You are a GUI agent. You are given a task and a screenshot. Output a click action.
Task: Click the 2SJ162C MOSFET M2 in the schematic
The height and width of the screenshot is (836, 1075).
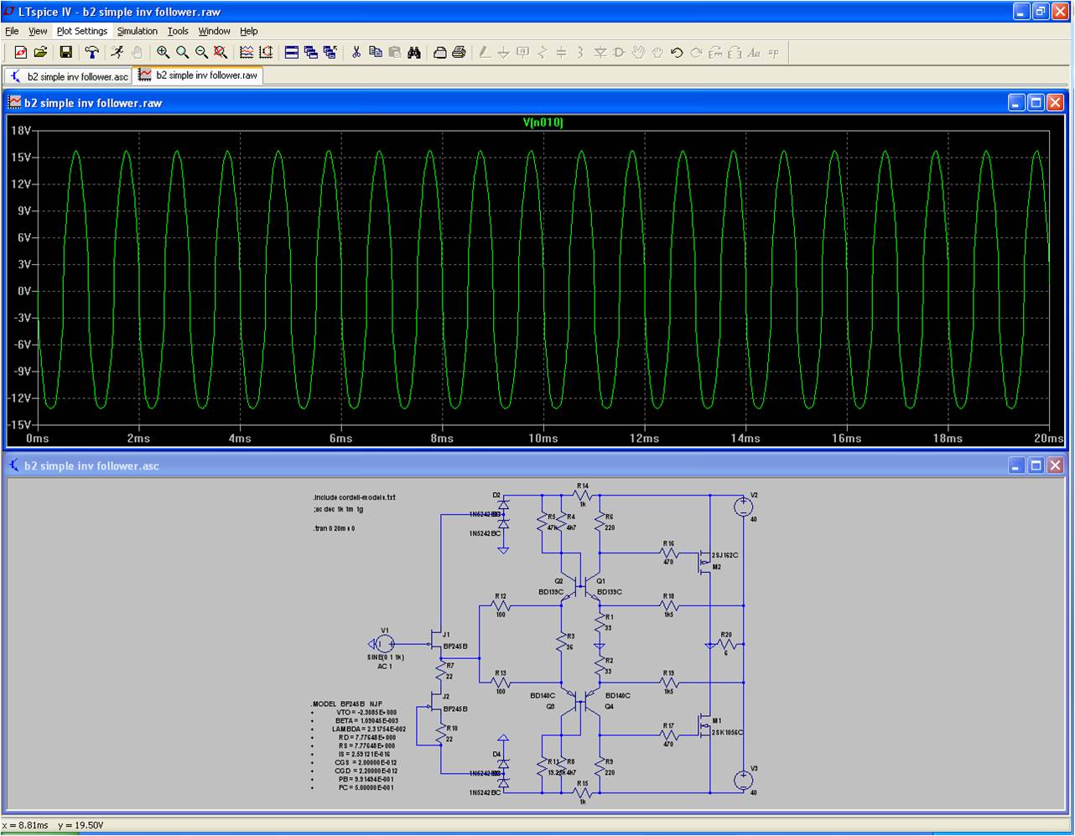705,562
